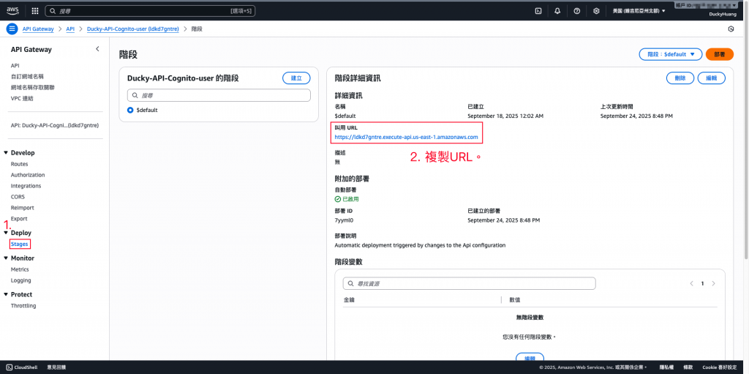
Task: Click the stage variables search field
Action: [x=469, y=283]
